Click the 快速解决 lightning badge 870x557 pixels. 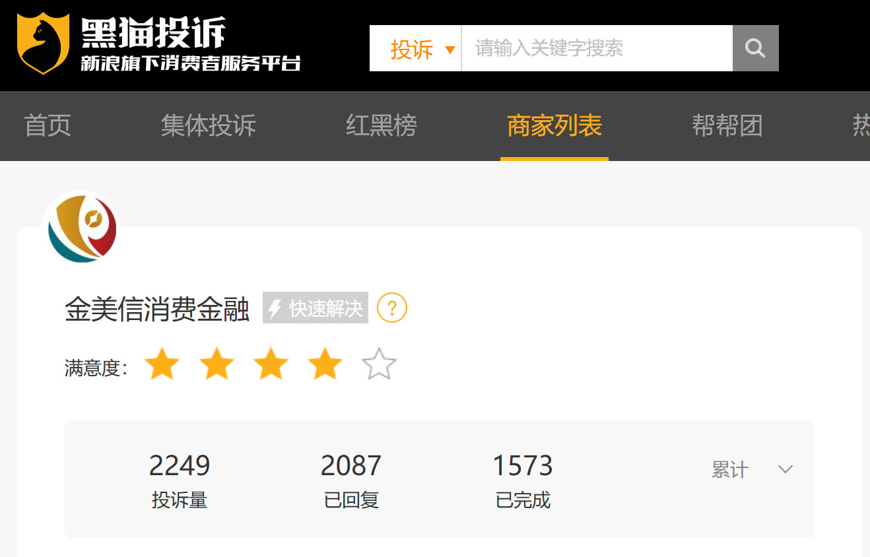tap(316, 308)
